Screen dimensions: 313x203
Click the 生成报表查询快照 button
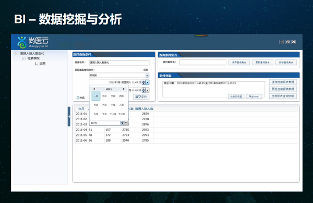[283, 96]
